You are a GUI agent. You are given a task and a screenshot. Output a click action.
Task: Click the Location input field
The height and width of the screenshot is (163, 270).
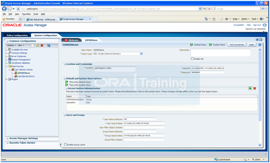coord(115,69)
